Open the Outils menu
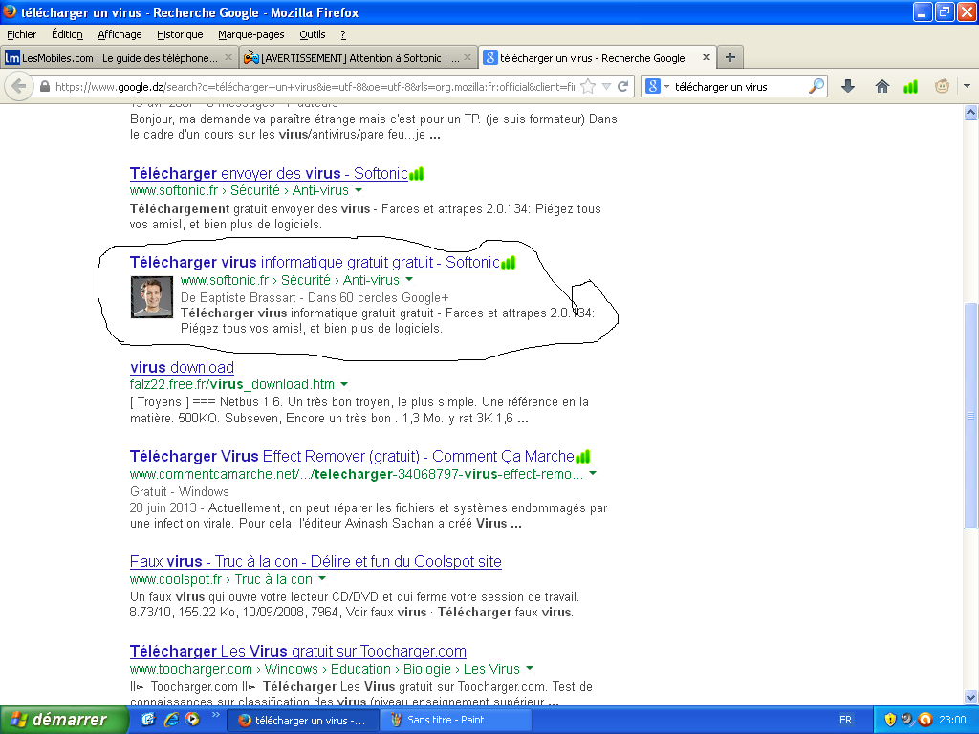 tap(313, 34)
